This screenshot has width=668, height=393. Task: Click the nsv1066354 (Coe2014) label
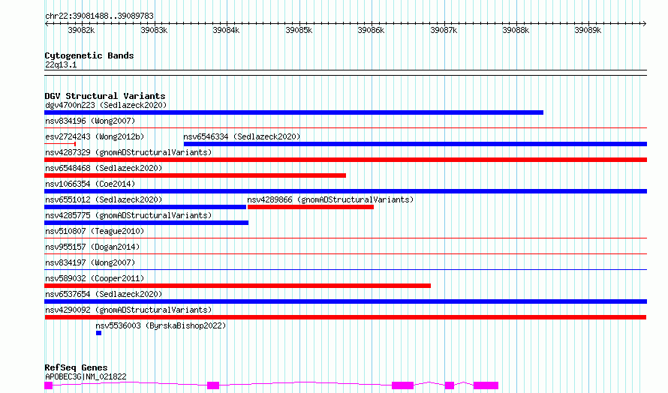[x=90, y=184]
